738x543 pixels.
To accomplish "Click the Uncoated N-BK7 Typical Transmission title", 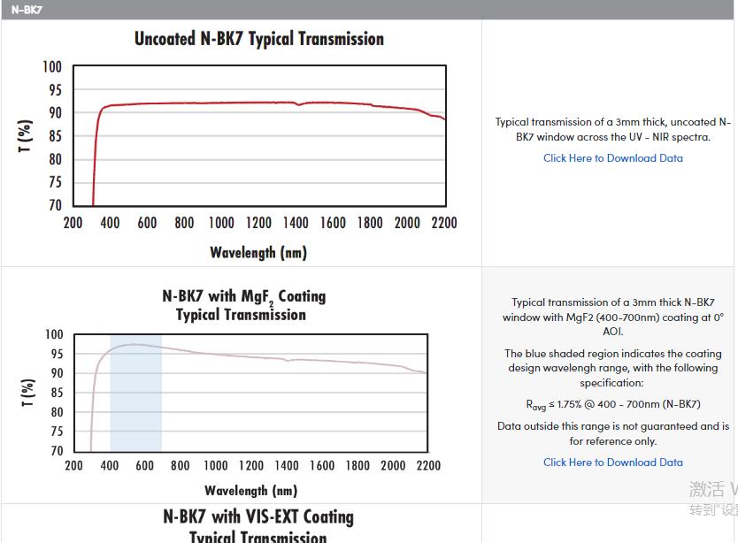I will tap(258, 39).
